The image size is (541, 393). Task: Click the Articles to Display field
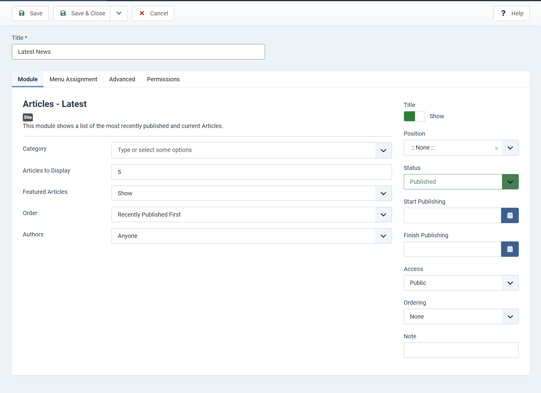pos(251,172)
